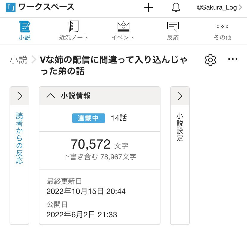Expand the 読者からの反応 panel arrow
247x228 pixels.
coord(20,96)
